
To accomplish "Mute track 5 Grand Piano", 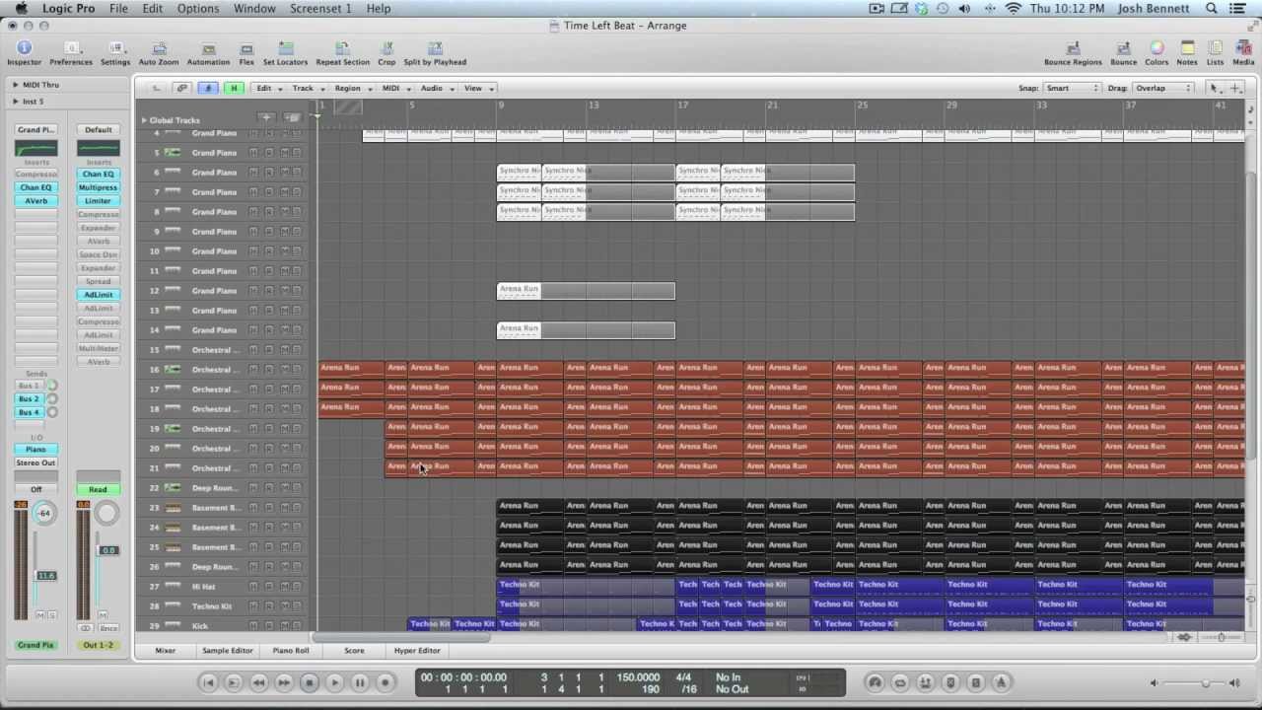I will pyautogui.click(x=284, y=153).
